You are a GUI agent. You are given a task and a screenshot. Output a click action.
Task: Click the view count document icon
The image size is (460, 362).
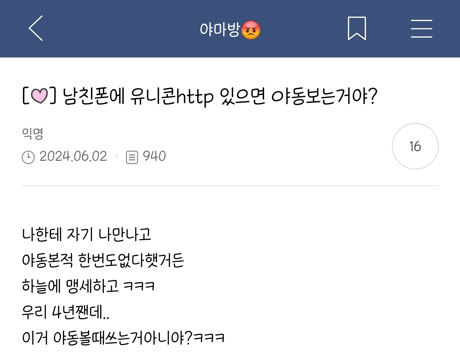[x=132, y=157]
